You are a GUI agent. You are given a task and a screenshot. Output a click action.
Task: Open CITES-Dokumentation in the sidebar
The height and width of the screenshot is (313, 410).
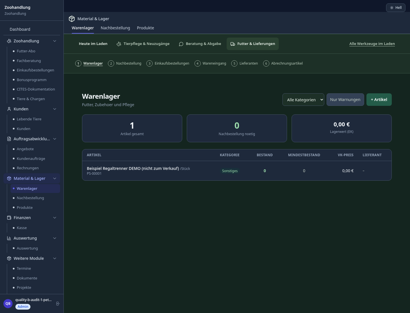[x=35, y=89]
